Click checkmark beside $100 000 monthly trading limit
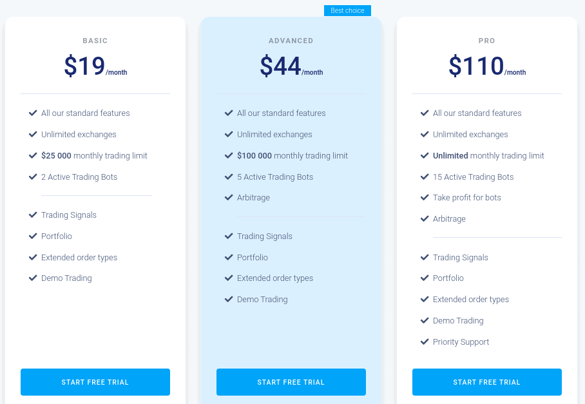The width and height of the screenshot is (585, 404). coord(229,155)
